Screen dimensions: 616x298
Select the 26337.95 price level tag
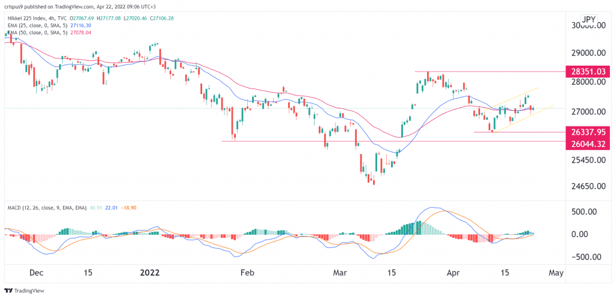[588, 132]
